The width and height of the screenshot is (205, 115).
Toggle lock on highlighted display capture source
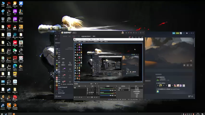[x=99, y=92]
